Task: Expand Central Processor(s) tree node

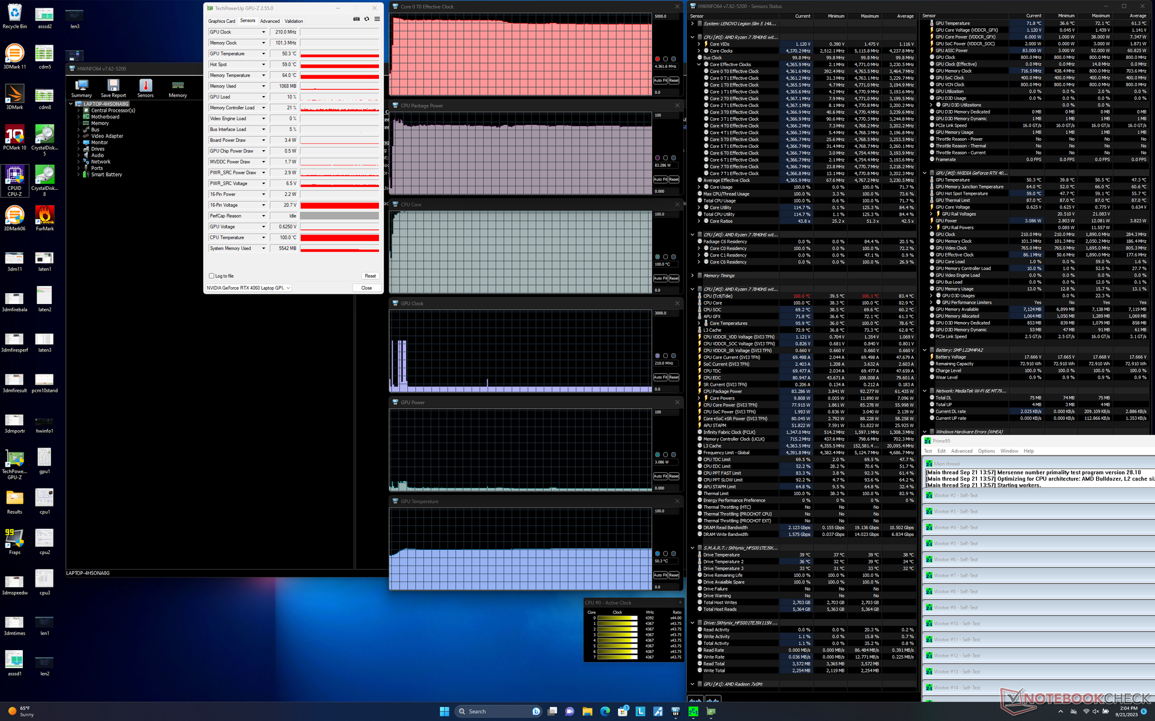Action: click(x=78, y=111)
